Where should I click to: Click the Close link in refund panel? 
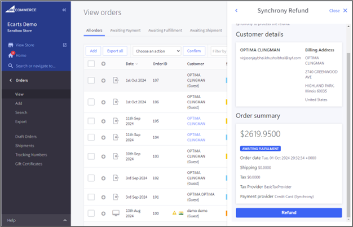pos(334,11)
